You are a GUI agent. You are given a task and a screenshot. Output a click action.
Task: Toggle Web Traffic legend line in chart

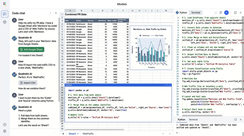(x=153, y=35)
